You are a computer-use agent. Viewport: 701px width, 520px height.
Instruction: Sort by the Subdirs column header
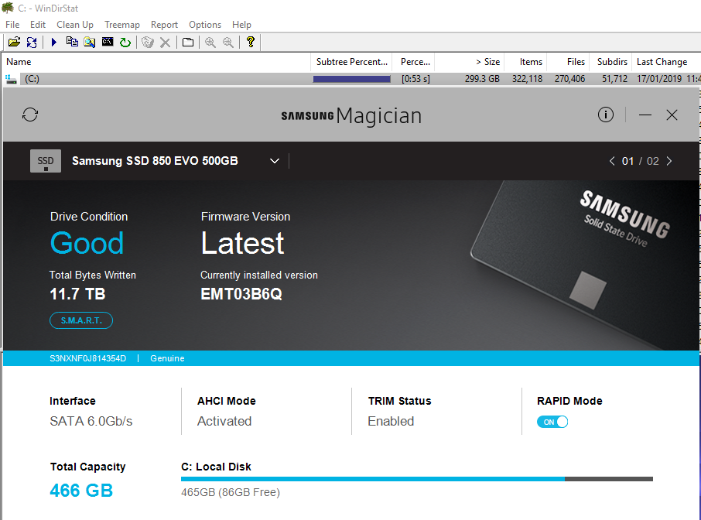coord(611,62)
